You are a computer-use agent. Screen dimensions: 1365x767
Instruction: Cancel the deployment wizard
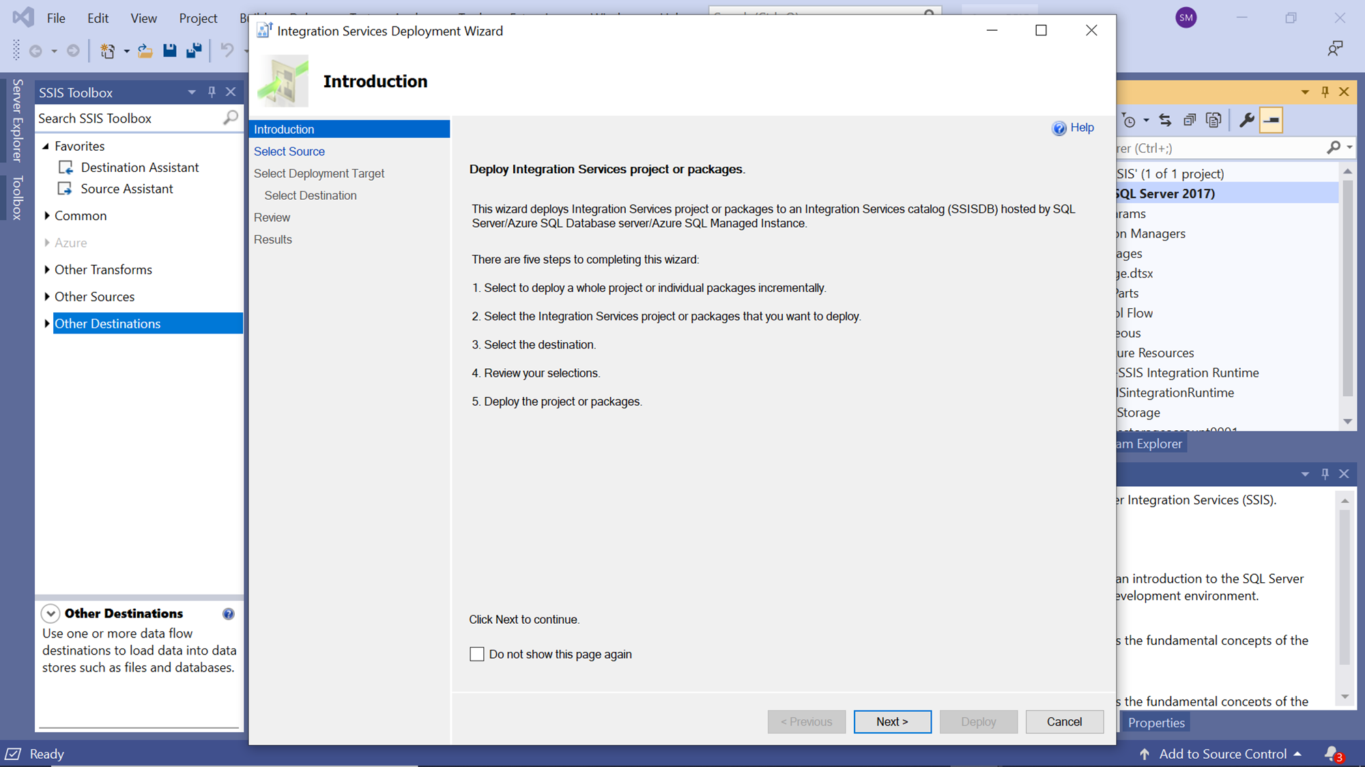1064,721
